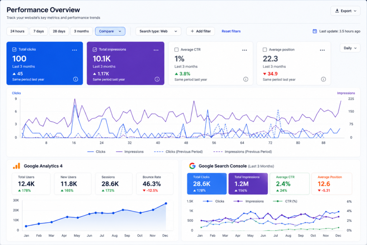Click the Sessions 28.6K card
367x245 pixels.
[114, 184]
